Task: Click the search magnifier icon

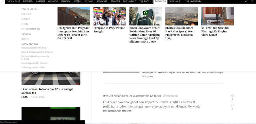Action: pyautogui.click(x=3, y=2)
